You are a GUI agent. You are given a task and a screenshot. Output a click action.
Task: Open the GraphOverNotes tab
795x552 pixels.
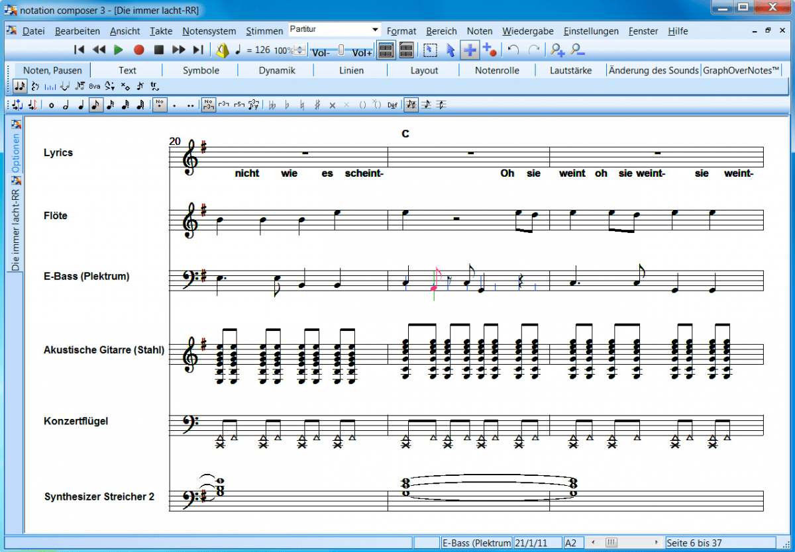(x=741, y=70)
